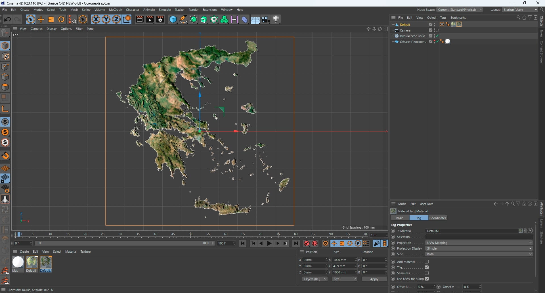Open Edit Render Settings icon

tap(160, 19)
